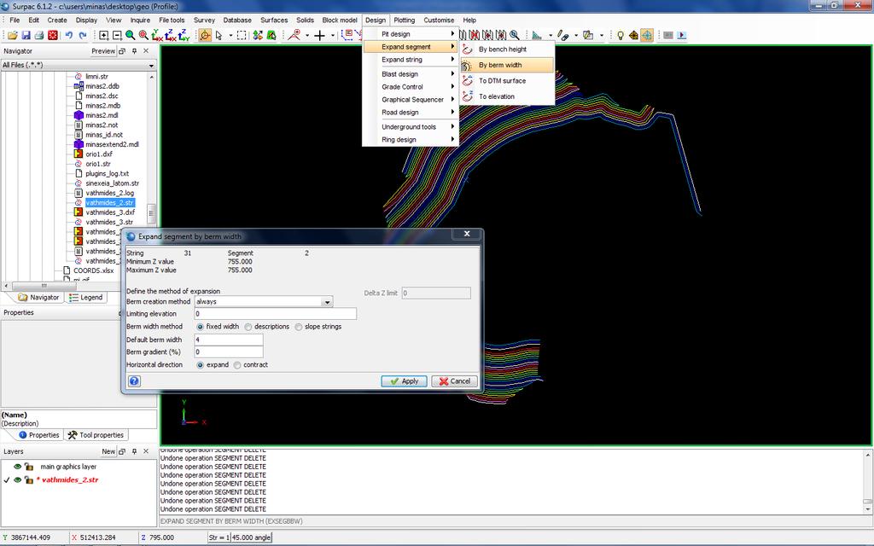The height and width of the screenshot is (546, 874).
Task: Click the red reset graphics toolbar icon
Action: click(x=52, y=35)
